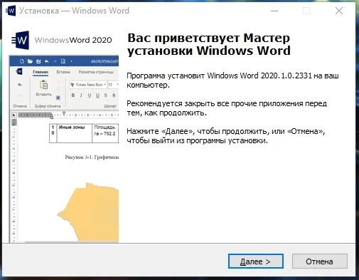Image resolution: width=359 pixels, height=280 pixels.
Task: Close the Установка — Windows Word window
Action: (x=339, y=11)
